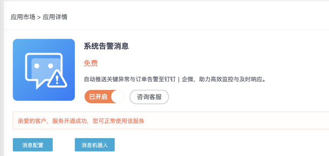Viewport: 329px width, 156px height.
Task: Click the orange 免费 price label
Action: point(91,63)
